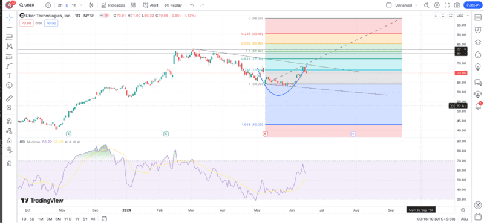Screen dimensions: 484x223
Task: Open the emoji icons tool
Action: coord(9,84)
